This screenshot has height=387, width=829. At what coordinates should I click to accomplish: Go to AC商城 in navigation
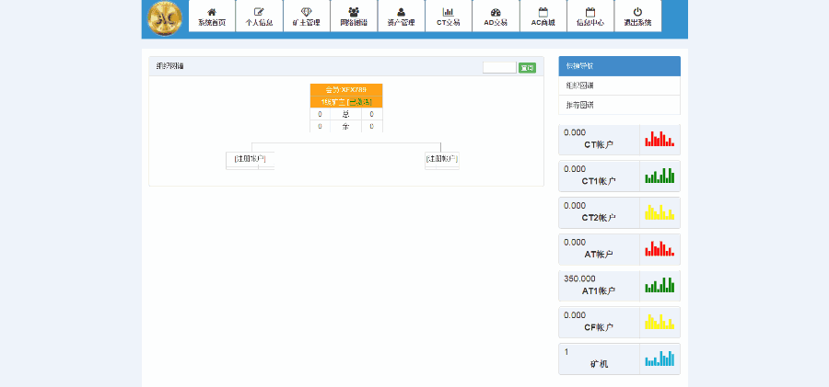pyautogui.click(x=543, y=17)
